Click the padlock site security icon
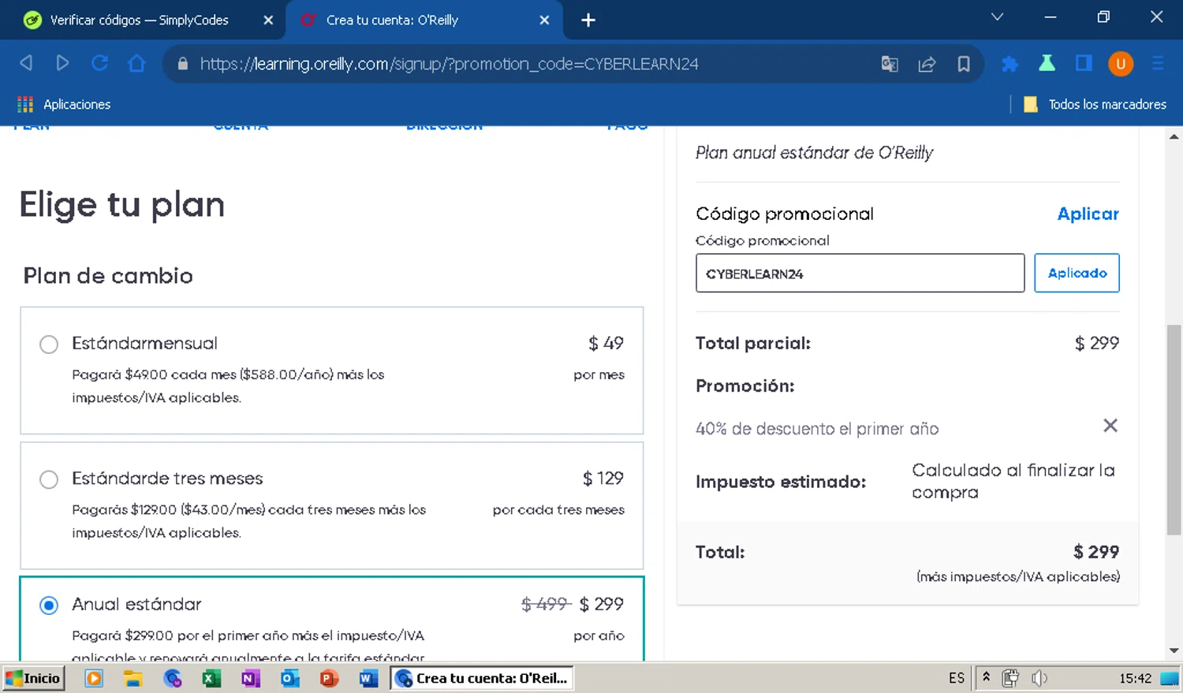The width and height of the screenshot is (1183, 693). click(183, 64)
